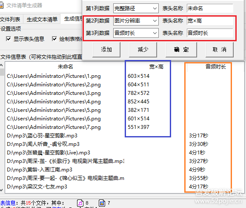Click resolution cell 551×397
Screen dimensions: 246x208
point(138,127)
